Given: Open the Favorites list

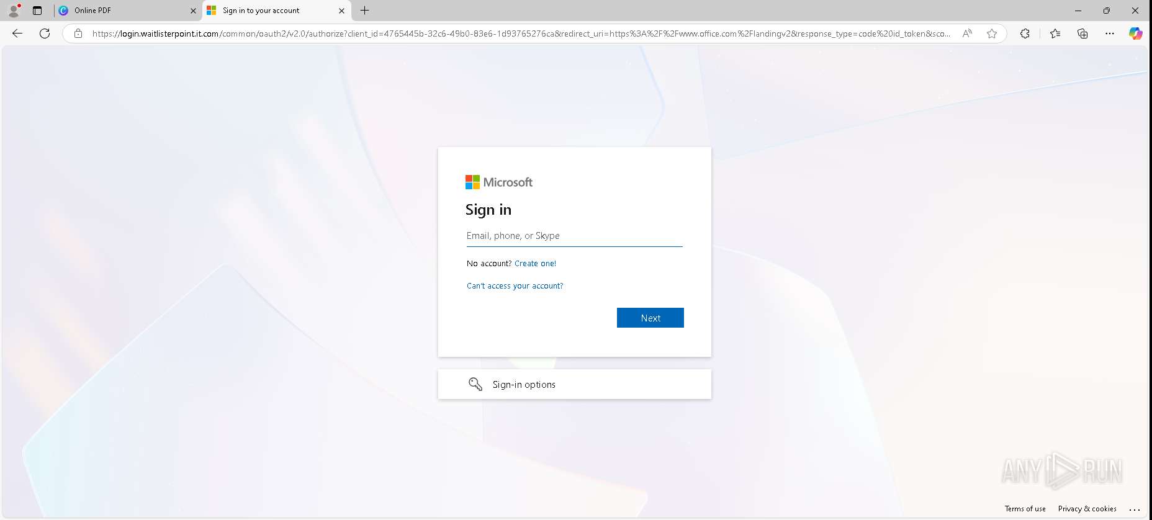Looking at the screenshot, I should [1055, 34].
